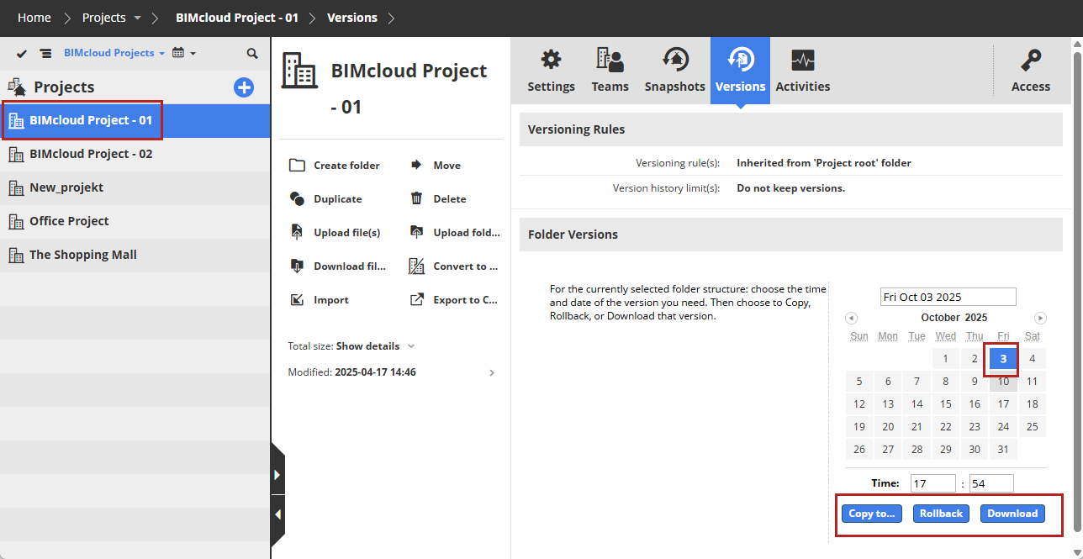Screen dimensions: 1083x559
Task: Open the Projects breadcrumb dropdown arrow
Action: [x=138, y=18]
